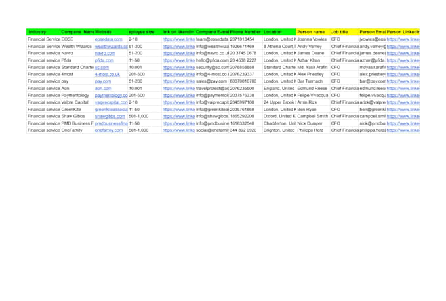446x301 pixels.
Task: Select the Felipe Vivacqua name cell
Action: click(x=313, y=95)
